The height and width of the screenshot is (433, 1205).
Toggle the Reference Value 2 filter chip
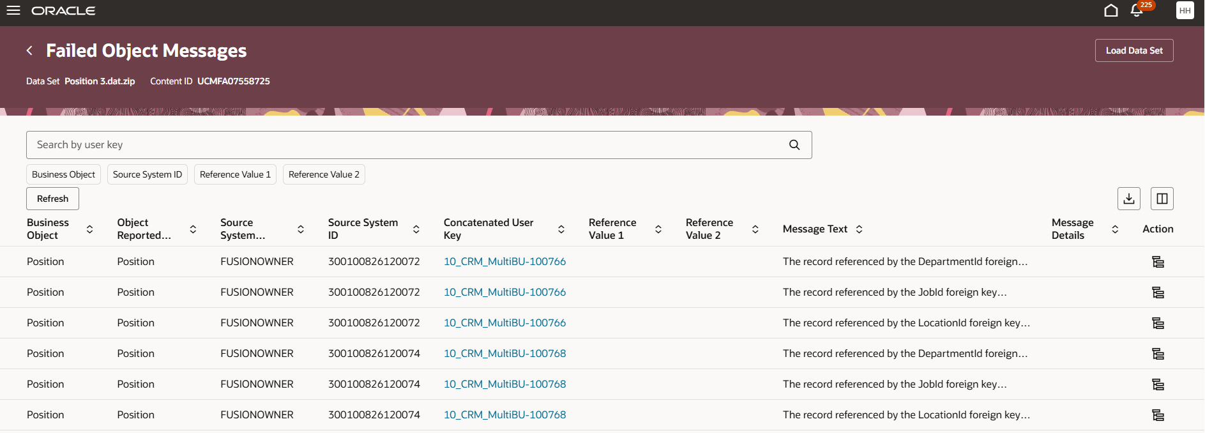[324, 174]
